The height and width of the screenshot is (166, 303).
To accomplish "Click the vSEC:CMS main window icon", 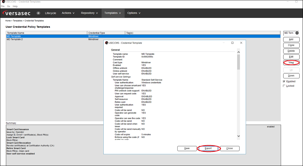I will coord(3,2).
